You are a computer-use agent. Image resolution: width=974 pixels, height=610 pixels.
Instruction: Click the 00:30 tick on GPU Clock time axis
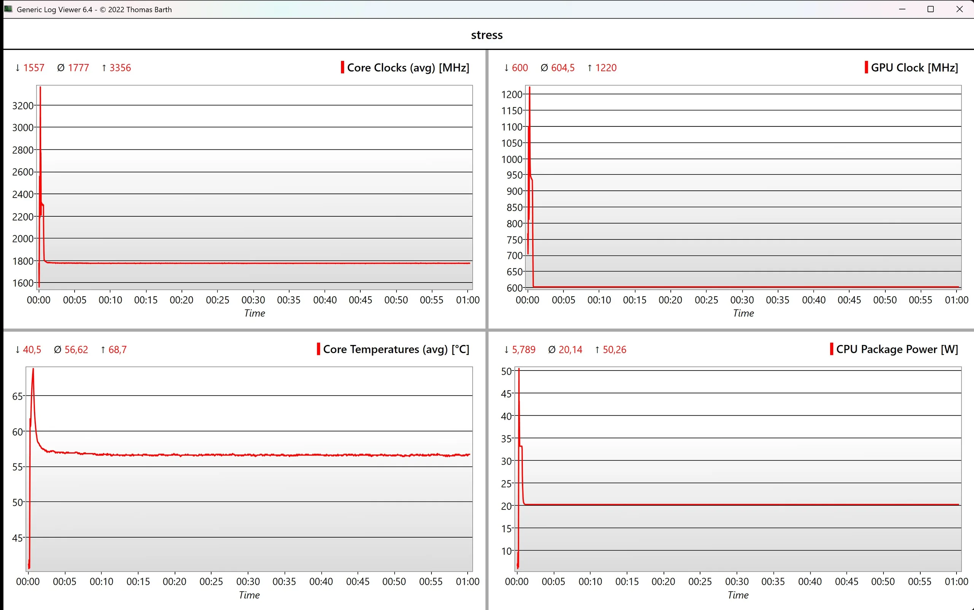coord(742,300)
